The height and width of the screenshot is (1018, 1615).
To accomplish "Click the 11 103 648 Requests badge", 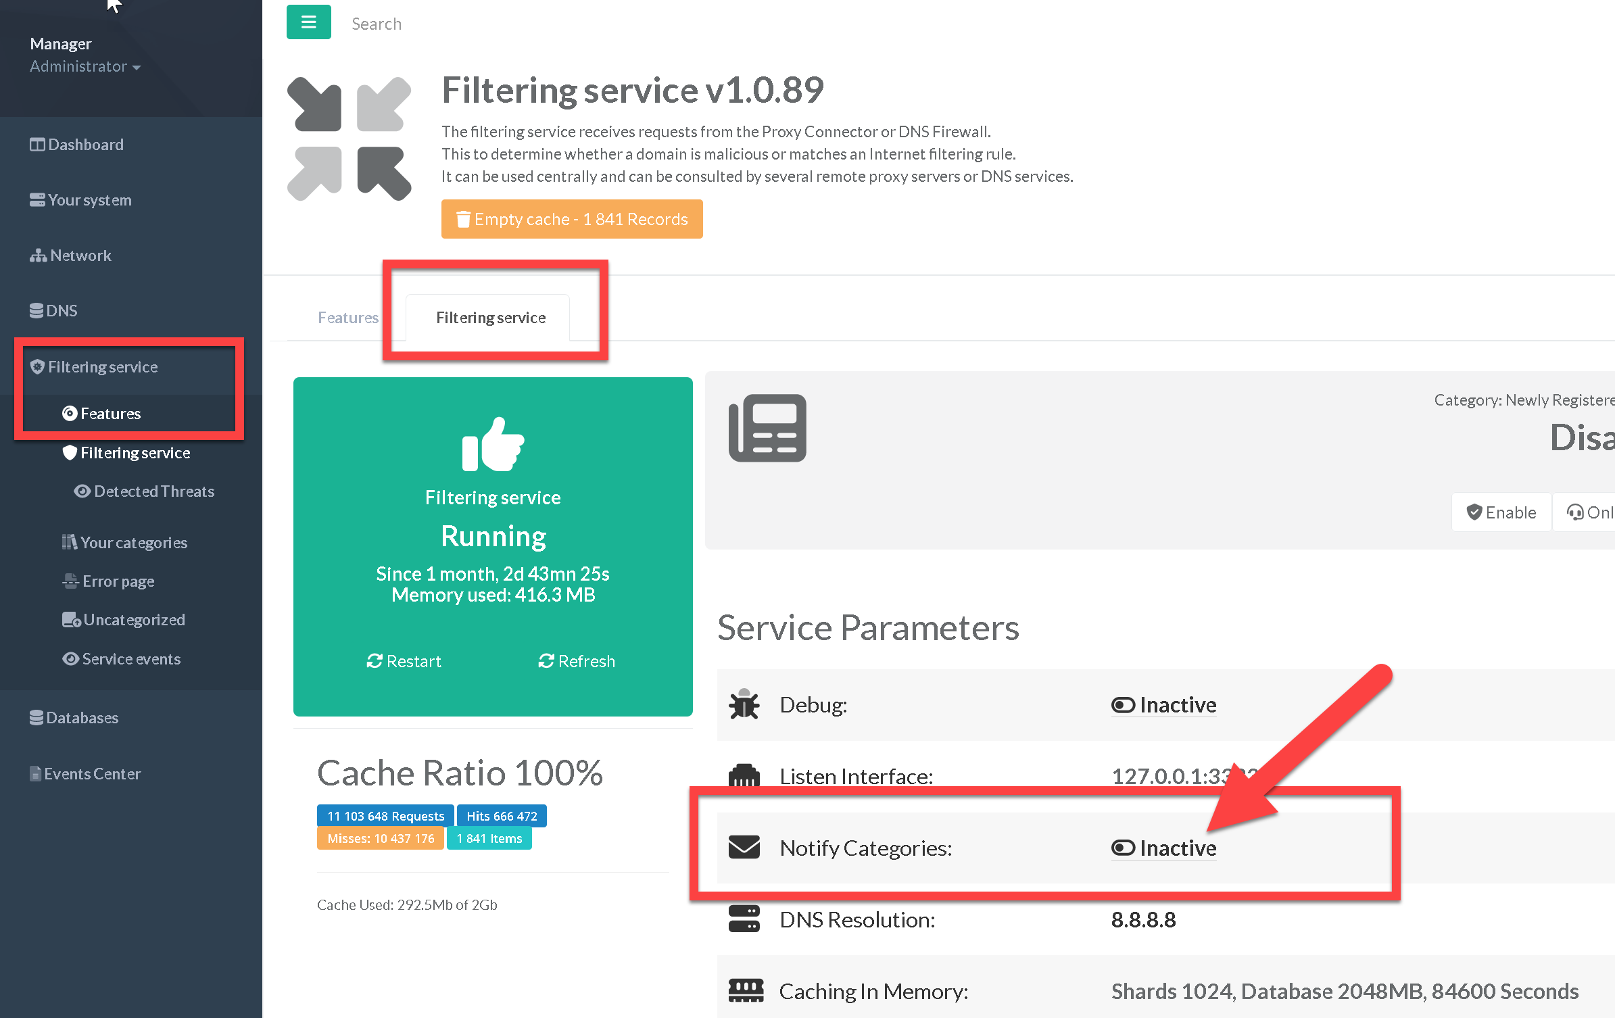I will 385,816.
